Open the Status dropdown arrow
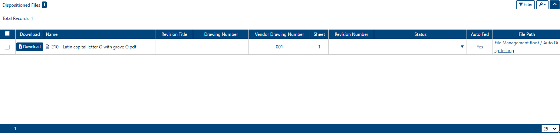 point(462,47)
